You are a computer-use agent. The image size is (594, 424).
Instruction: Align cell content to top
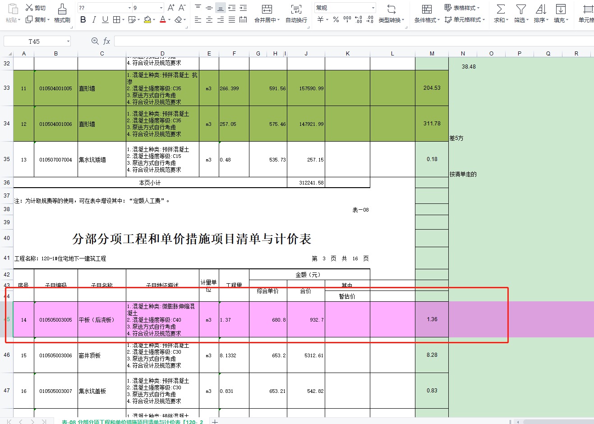pos(198,8)
